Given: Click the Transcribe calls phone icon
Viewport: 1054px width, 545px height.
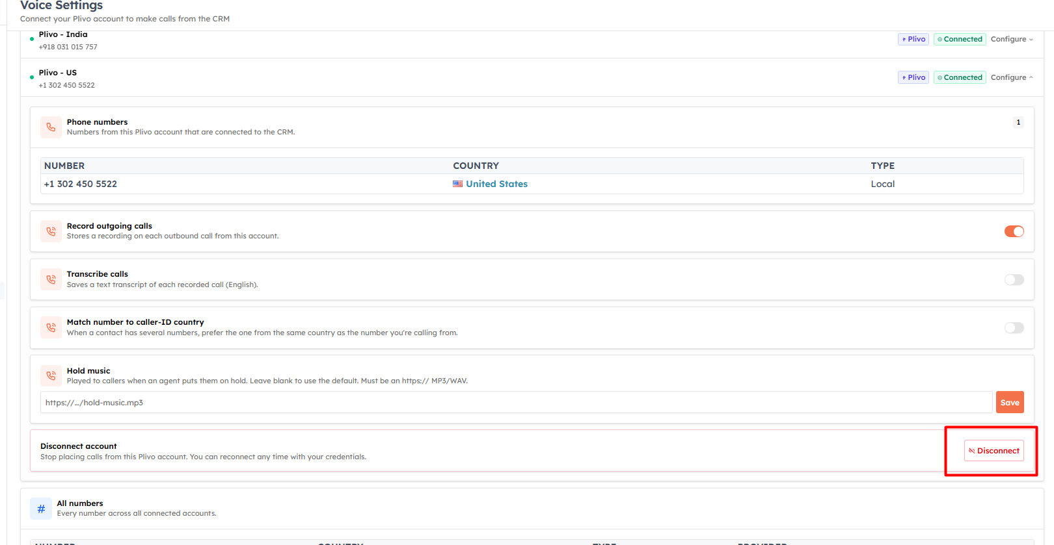Looking at the screenshot, I should [x=51, y=279].
